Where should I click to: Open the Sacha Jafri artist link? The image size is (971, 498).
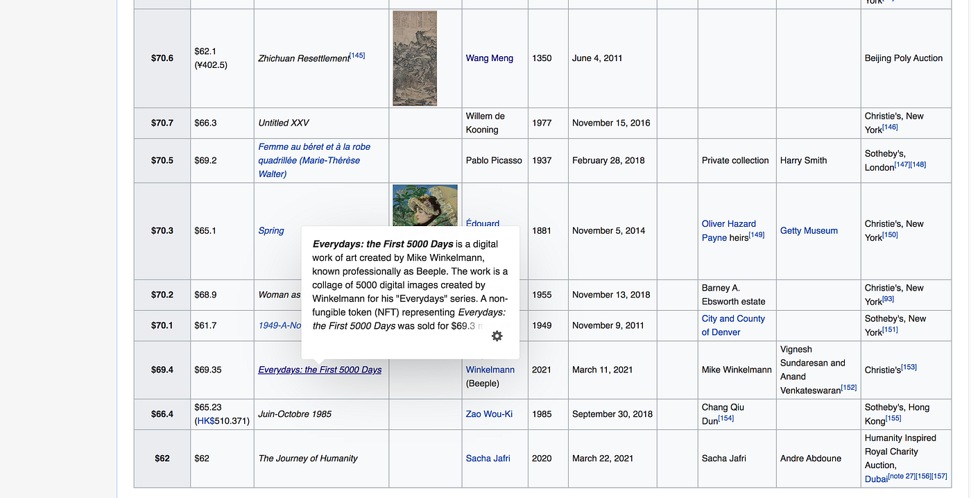[488, 458]
